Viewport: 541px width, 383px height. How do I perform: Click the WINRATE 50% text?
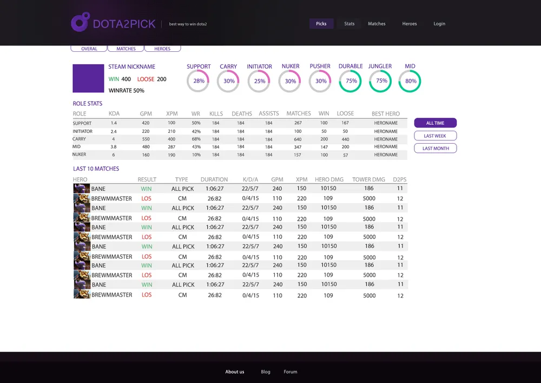coord(126,91)
